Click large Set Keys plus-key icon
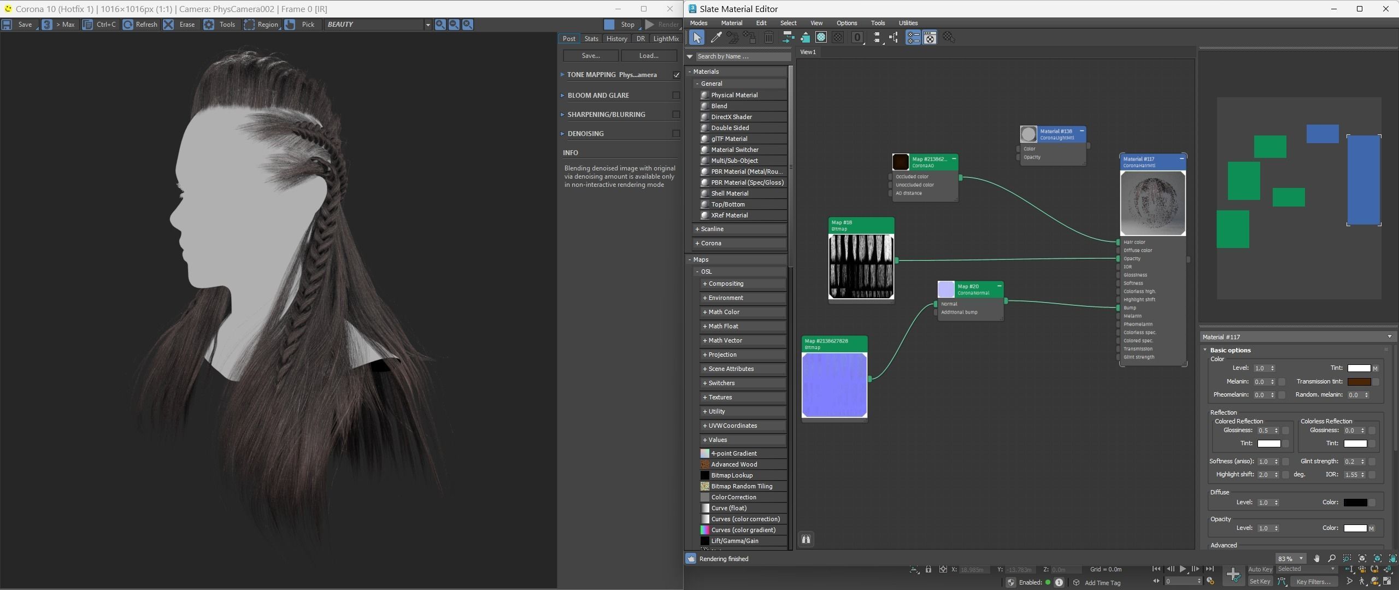 pyautogui.click(x=1233, y=575)
